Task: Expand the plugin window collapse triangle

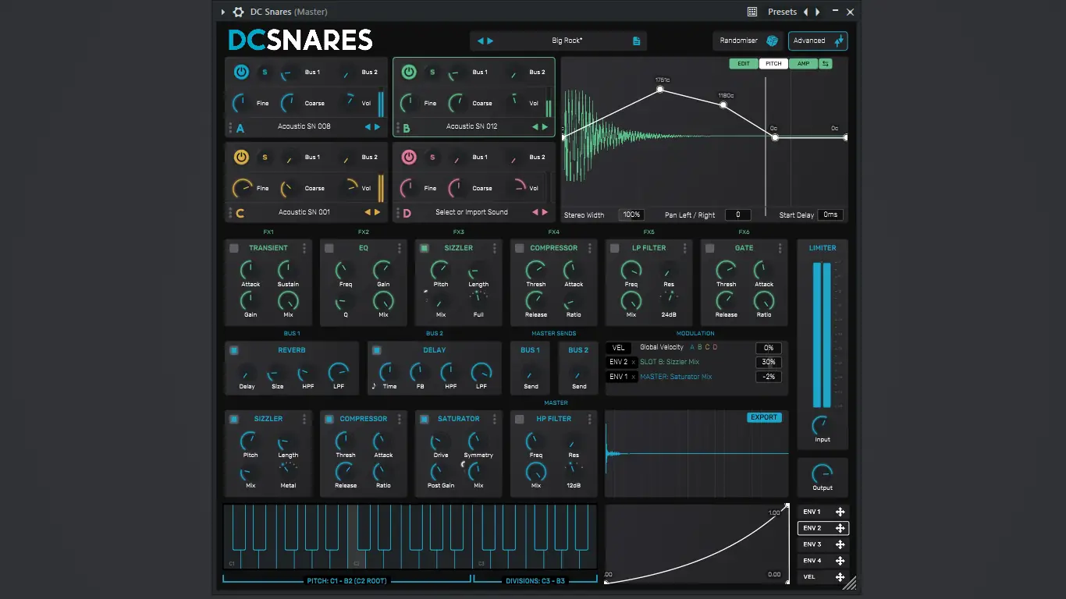Action: pyautogui.click(x=223, y=12)
